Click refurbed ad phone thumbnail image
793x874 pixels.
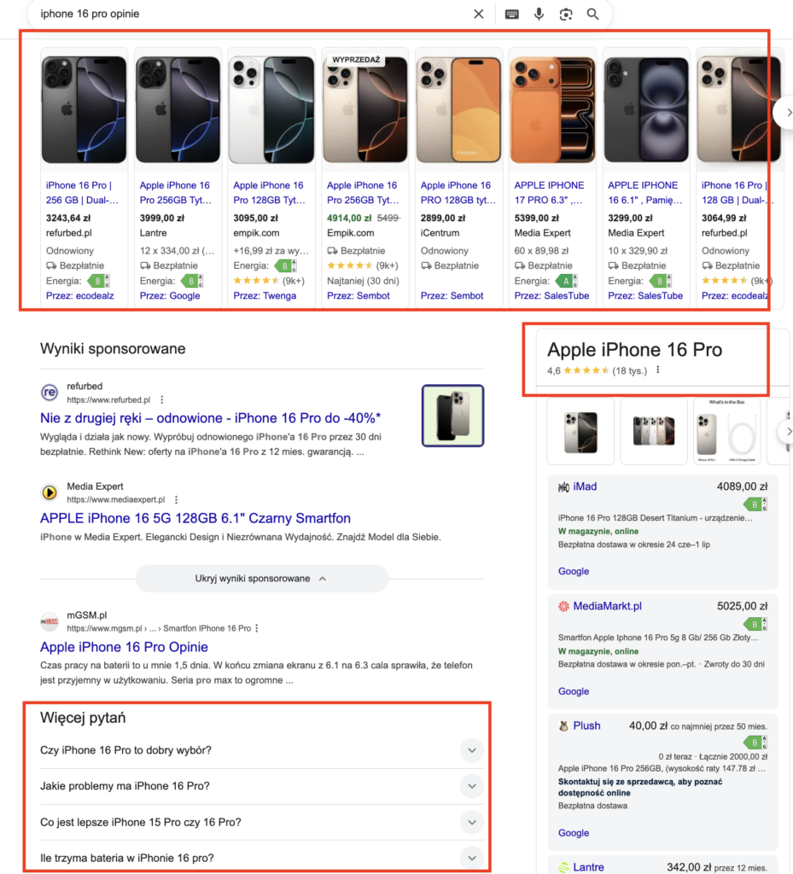click(x=452, y=416)
